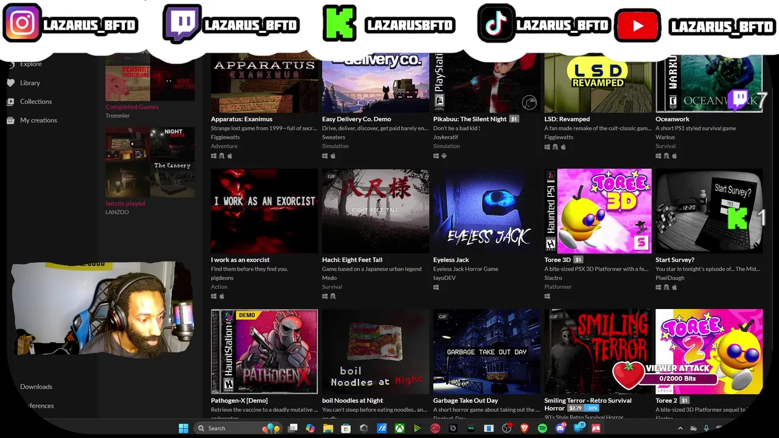Click the PixelDough author link
Viewport: 779px width, 438px height.
click(669, 278)
